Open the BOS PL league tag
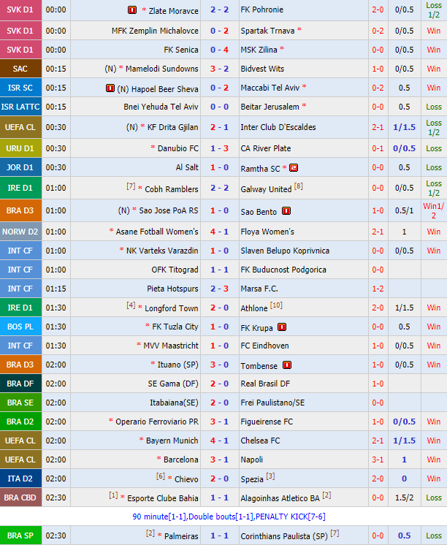The width and height of the screenshot is (447, 545). [20, 327]
